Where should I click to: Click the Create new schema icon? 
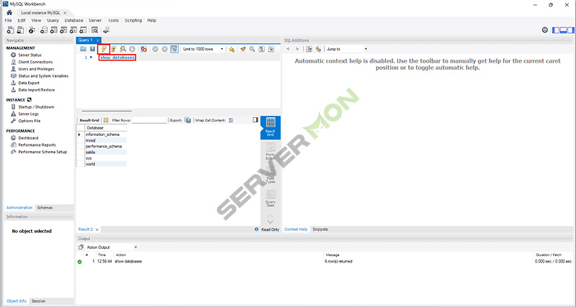coord(44,30)
